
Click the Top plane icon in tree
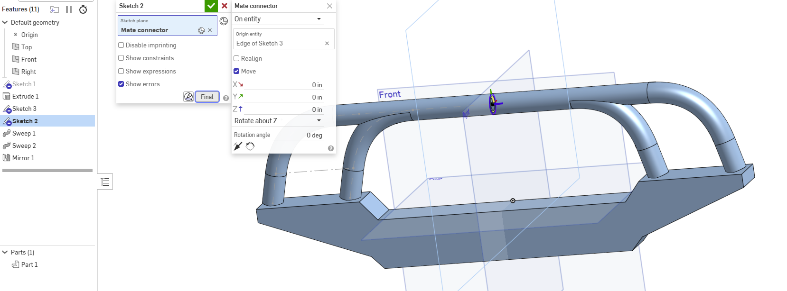pyautogui.click(x=16, y=47)
